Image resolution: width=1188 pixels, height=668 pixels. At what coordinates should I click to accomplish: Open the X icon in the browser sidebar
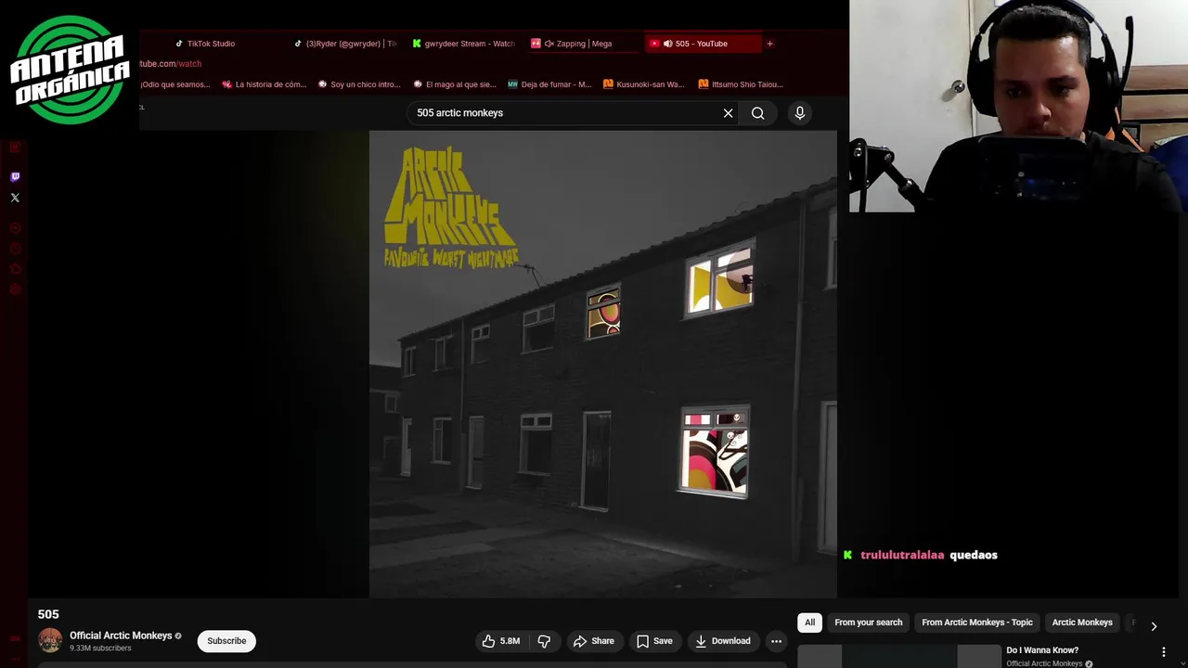point(15,198)
